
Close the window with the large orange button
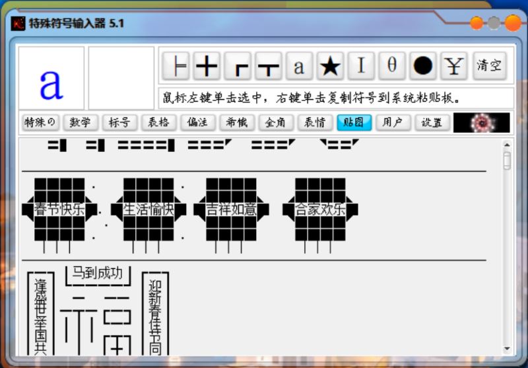(513, 23)
